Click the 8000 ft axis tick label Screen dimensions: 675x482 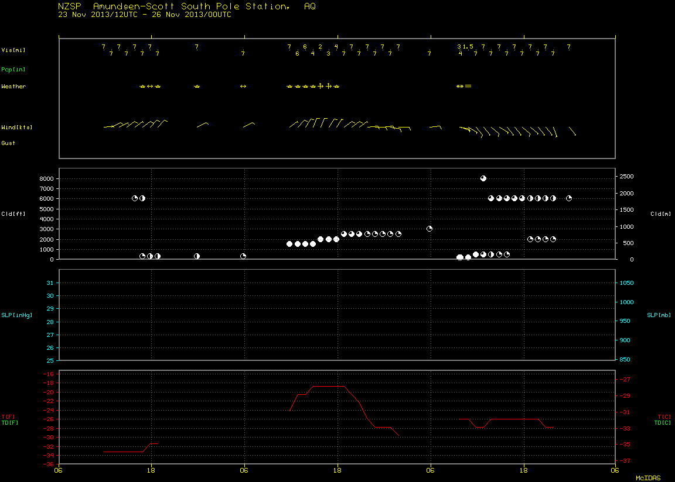[46, 179]
